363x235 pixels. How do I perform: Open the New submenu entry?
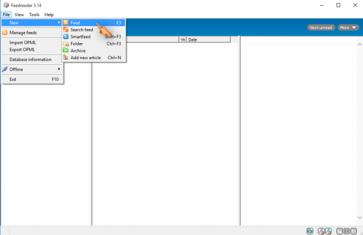(x=32, y=23)
